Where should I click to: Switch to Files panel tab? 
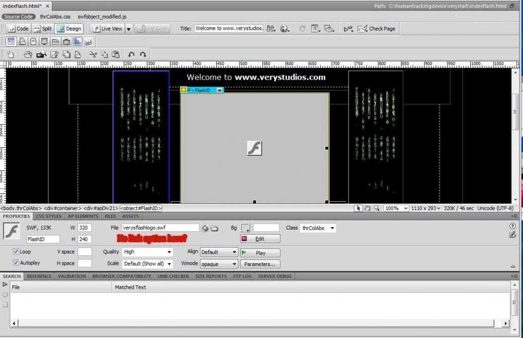click(x=110, y=216)
